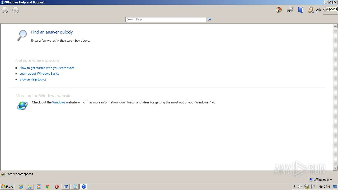Open Browse Help topics link
Image resolution: width=338 pixels, height=190 pixels.
point(33,79)
